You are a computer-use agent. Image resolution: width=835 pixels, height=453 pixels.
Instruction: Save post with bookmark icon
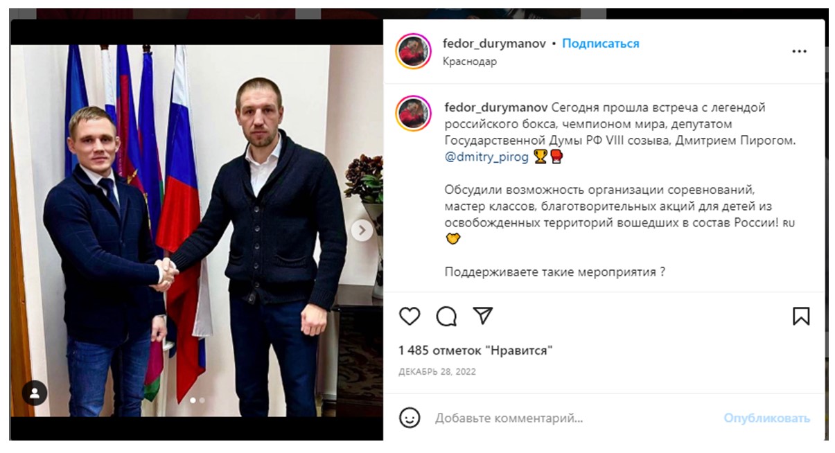coord(801,317)
